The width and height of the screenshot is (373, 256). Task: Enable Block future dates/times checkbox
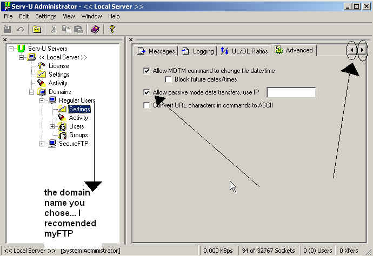click(x=168, y=79)
